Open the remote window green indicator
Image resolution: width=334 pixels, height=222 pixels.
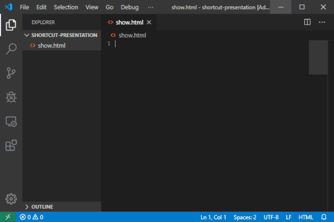(x=8, y=217)
